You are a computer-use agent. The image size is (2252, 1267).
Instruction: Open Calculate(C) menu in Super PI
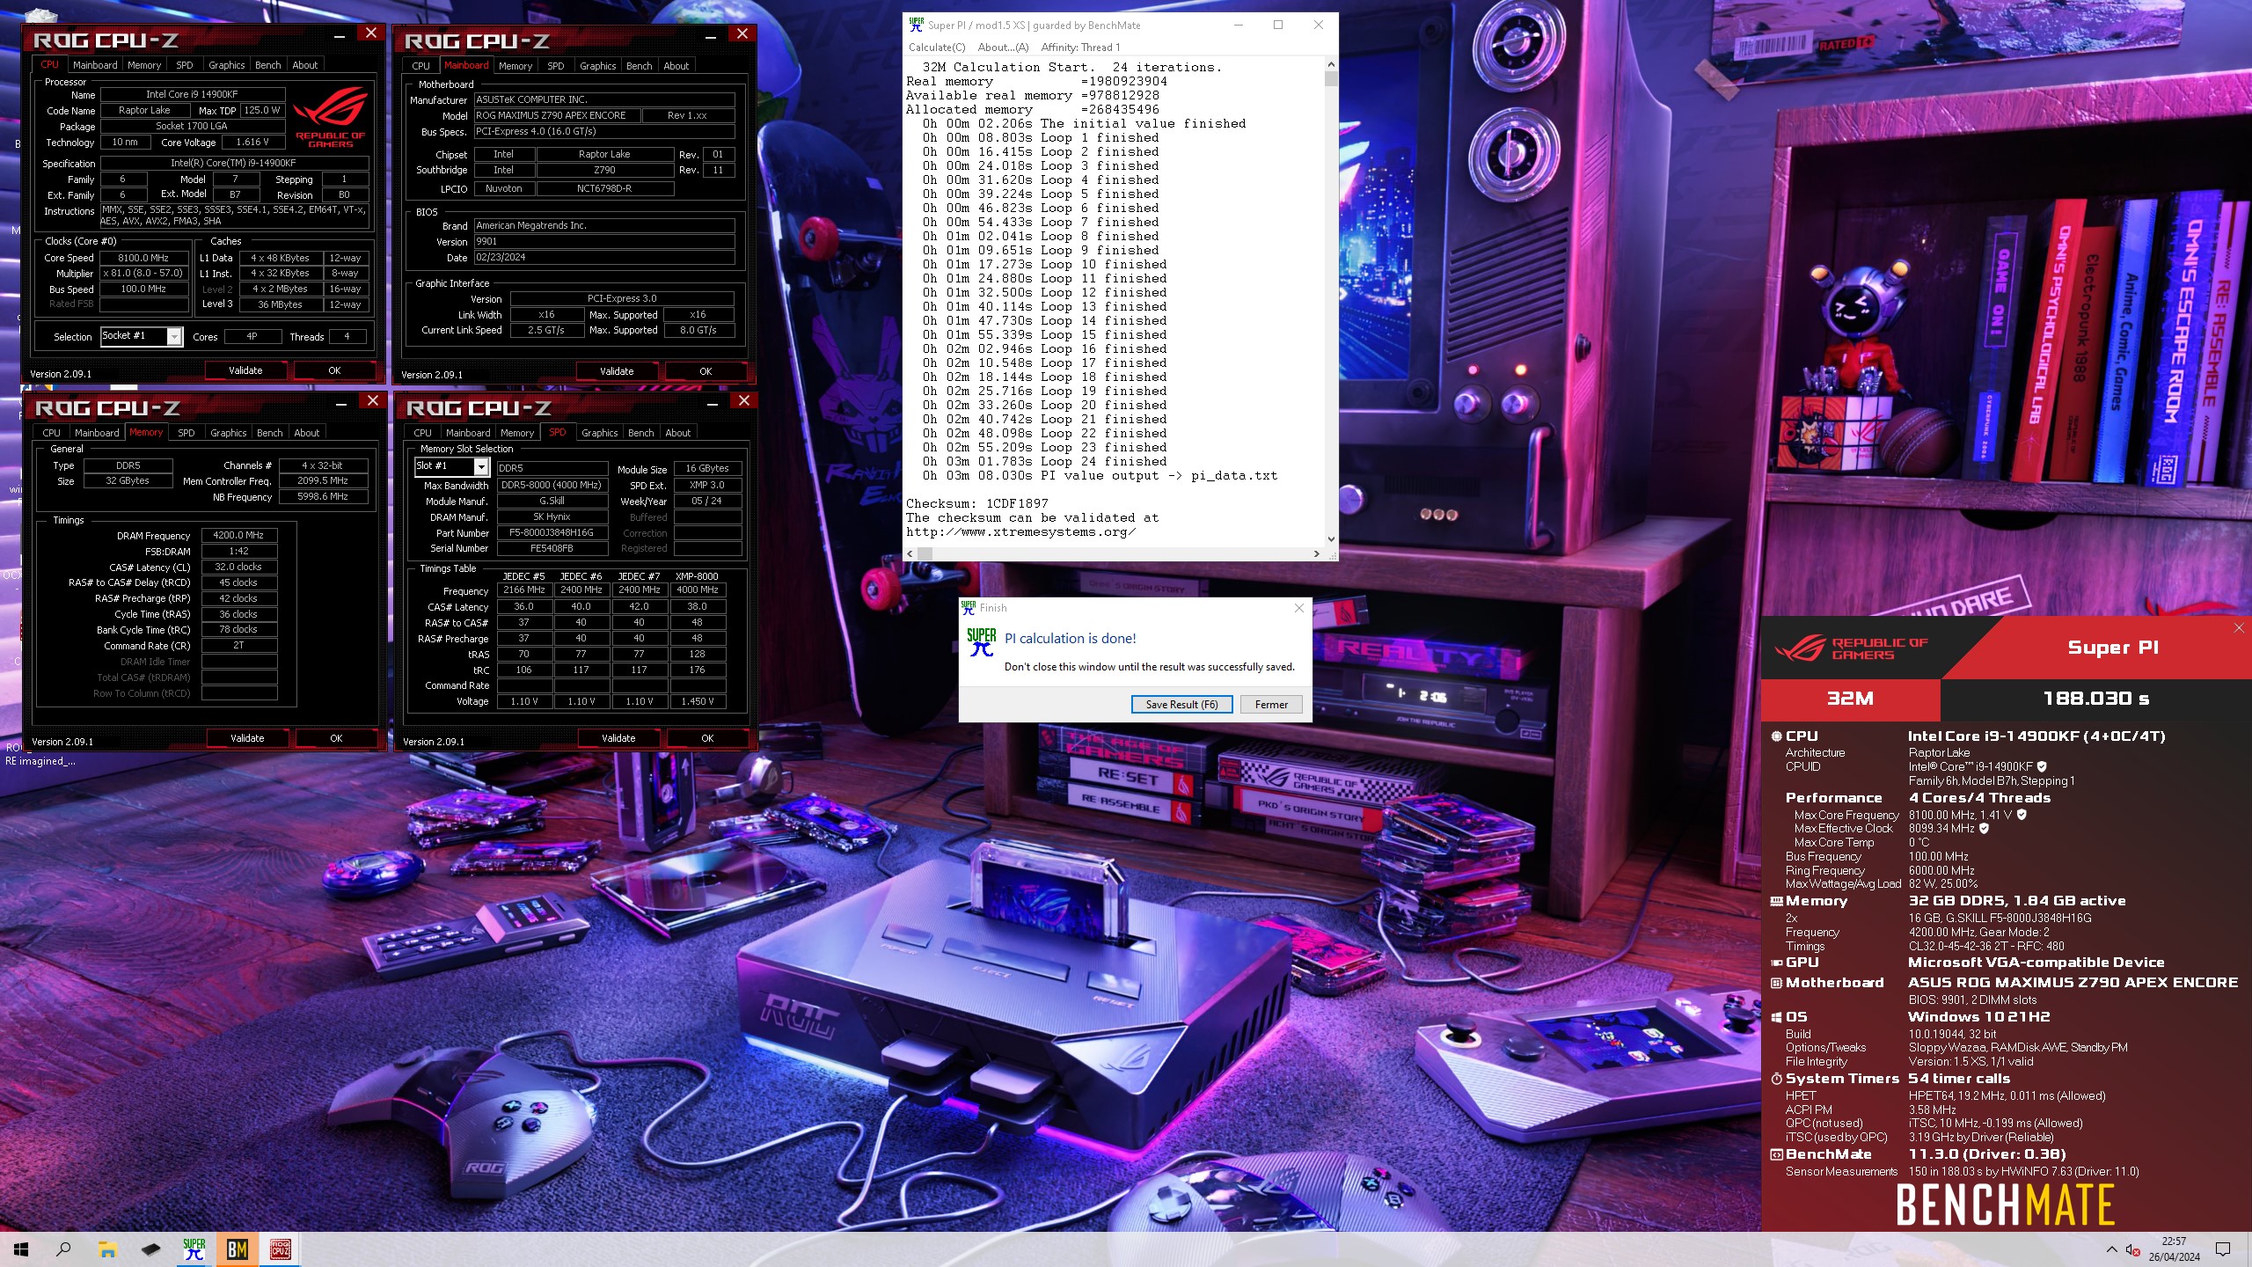click(936, 48)
